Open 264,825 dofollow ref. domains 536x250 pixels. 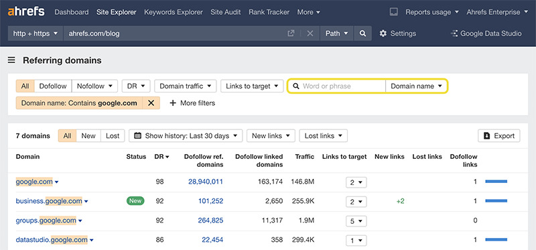point(210,221)
